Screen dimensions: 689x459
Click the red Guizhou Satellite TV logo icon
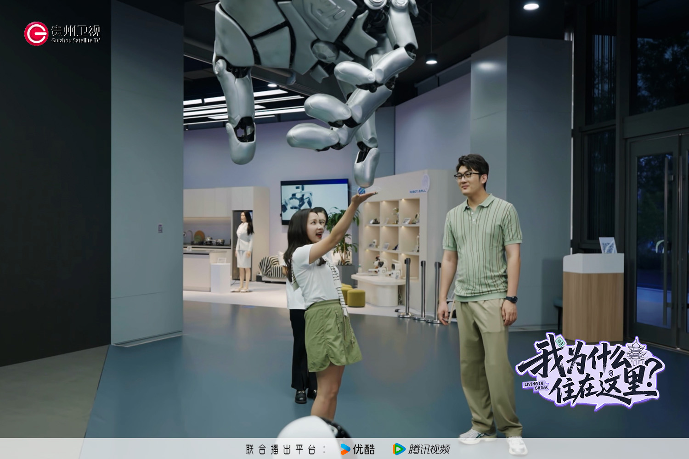pos(36,34)
